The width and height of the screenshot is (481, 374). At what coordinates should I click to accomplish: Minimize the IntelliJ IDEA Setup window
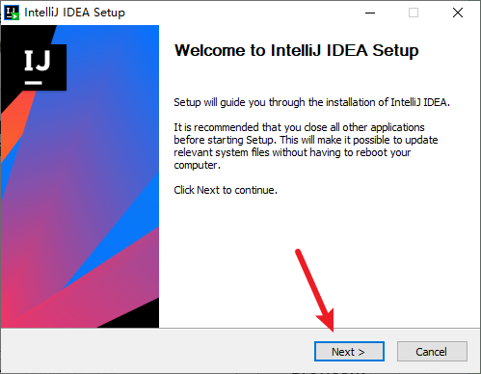pyautogui.click(x=370, y=13)
